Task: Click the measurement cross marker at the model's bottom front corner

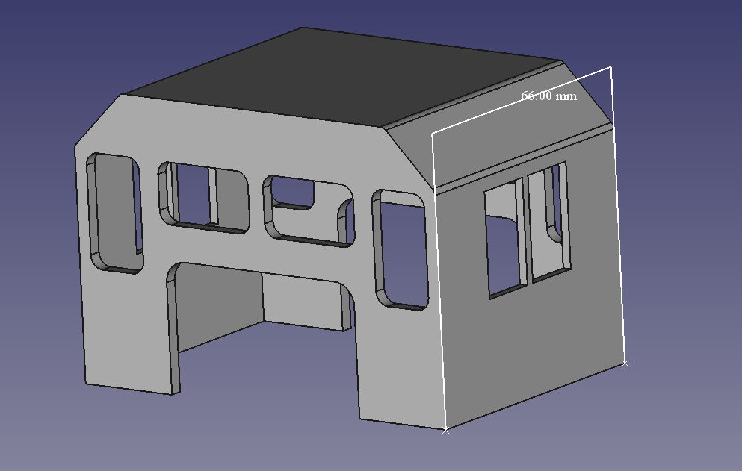Action: pyautogui.click(x=445, y=430)
